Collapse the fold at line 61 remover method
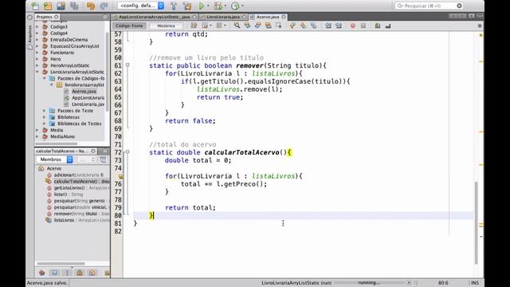This screenshot has width=510, height=287. tap(127, 65)
